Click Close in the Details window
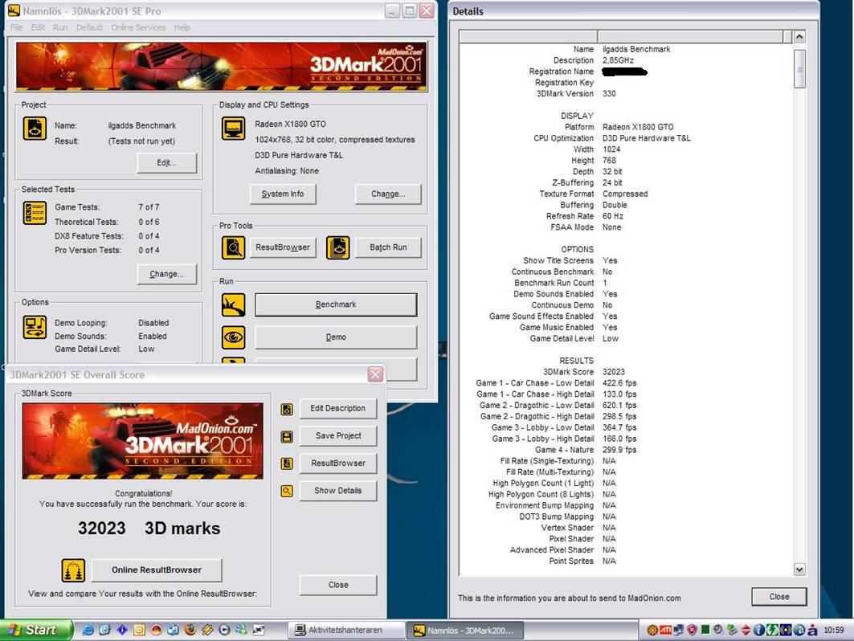Screen dimensions: 854x641 (779, 597)
